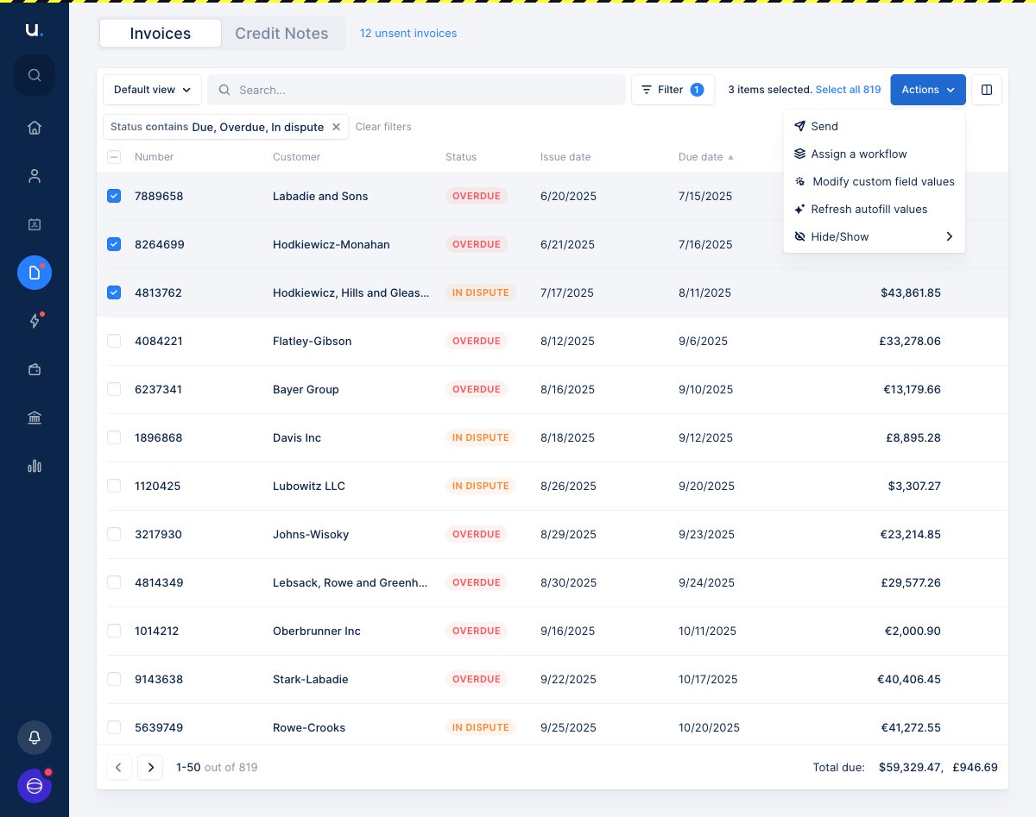Switch to the Invoices tab
Viewport: 1036px width, 817px height.
pyautogui.click(x=161, y=34)
